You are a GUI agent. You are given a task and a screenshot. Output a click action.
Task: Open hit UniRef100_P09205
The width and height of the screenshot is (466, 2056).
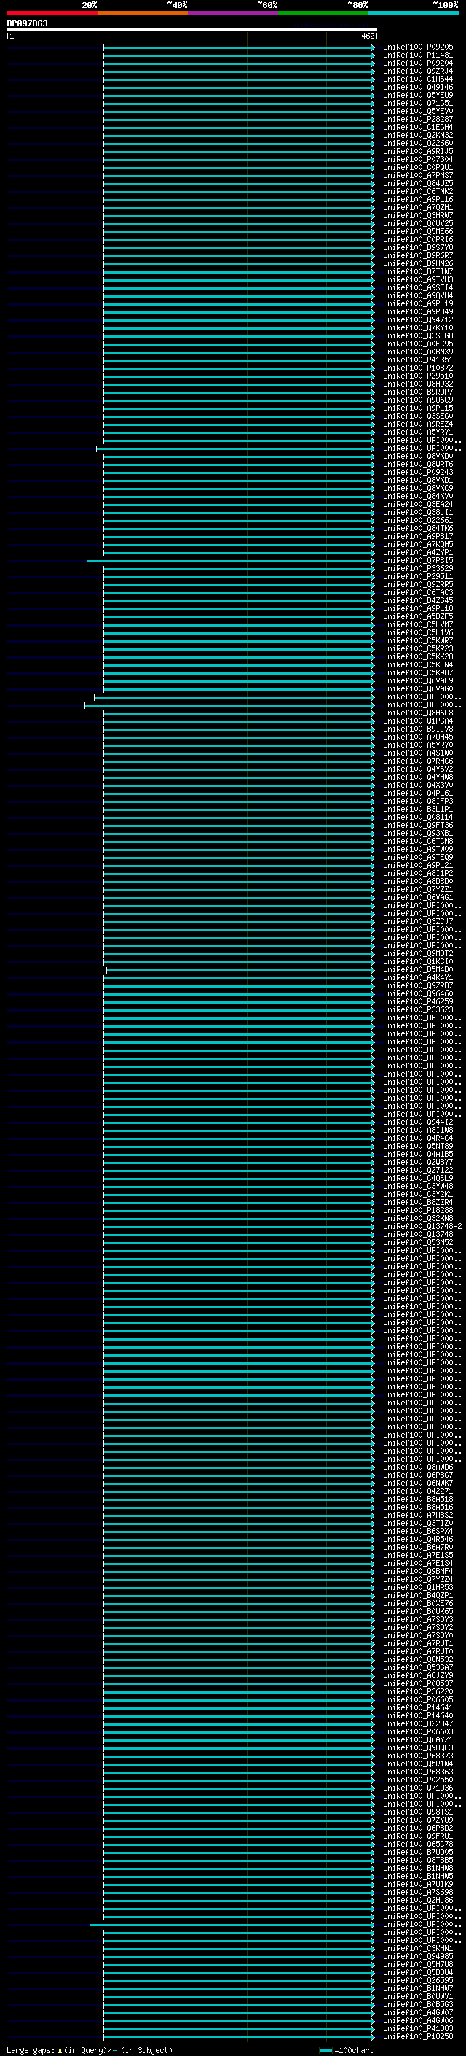pyautogui.click(x=418, y=47)
